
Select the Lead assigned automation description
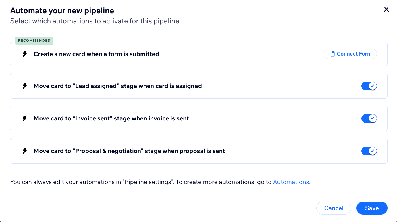(118, 86)
